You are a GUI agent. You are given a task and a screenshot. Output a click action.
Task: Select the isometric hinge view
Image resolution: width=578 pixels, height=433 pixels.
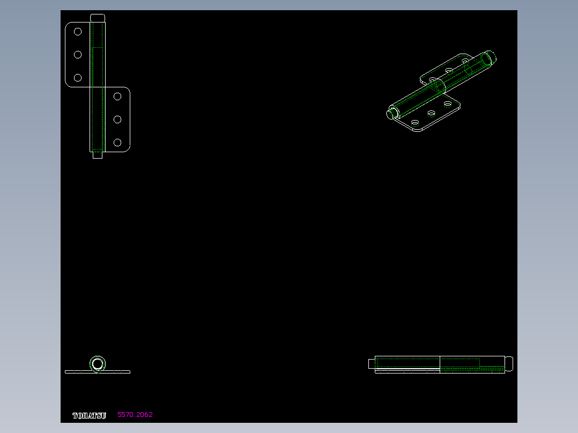(x=441, y=91)
